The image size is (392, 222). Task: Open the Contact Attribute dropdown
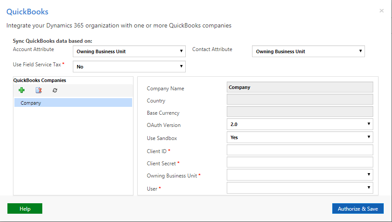point(308,51)
